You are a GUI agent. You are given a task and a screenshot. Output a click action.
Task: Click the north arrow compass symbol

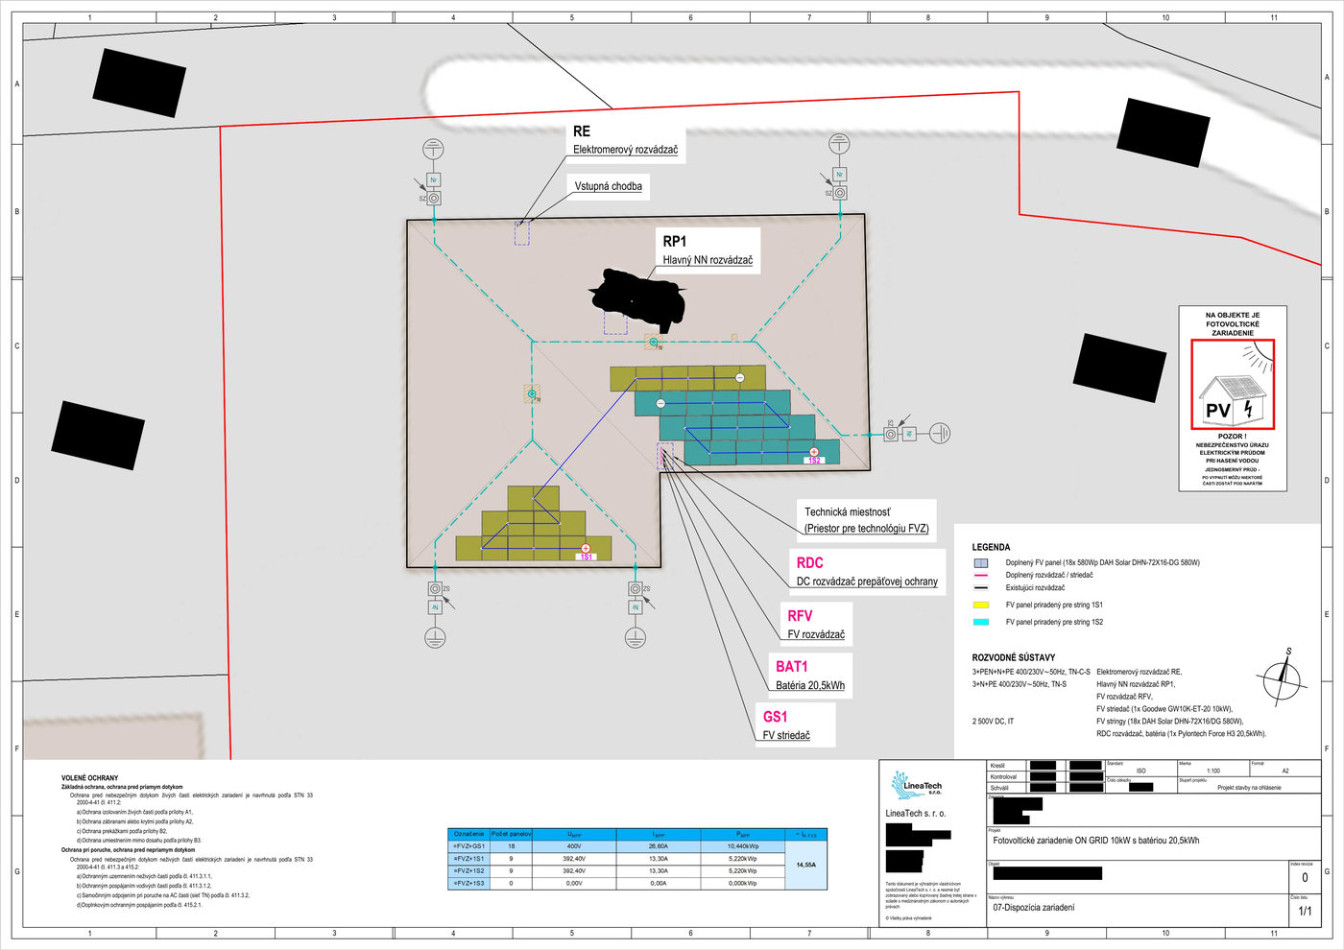pos(1283,678)
